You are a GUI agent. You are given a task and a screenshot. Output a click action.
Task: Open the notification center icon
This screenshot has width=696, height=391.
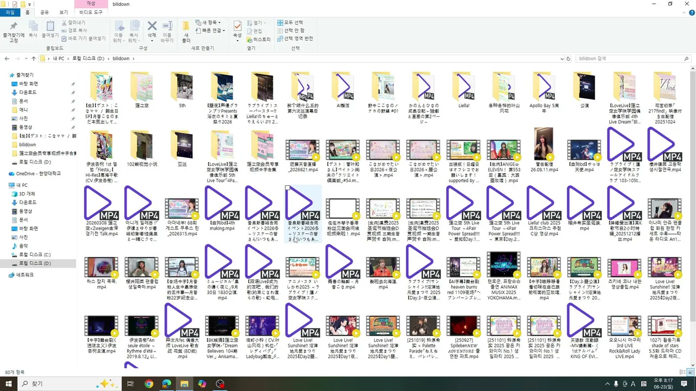pos(684,383)
